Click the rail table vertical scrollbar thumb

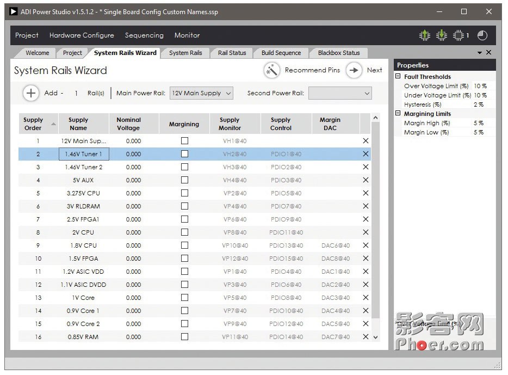click(x=375, y=220)
